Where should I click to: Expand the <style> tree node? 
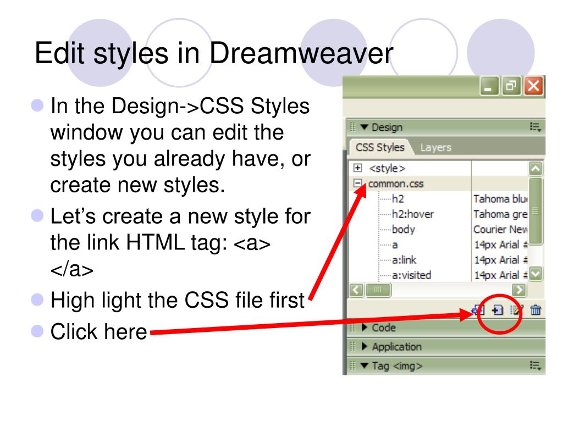(357, 168)
